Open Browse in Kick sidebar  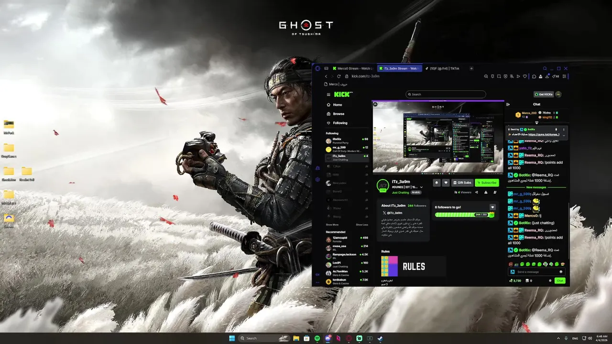click(335, 114)
